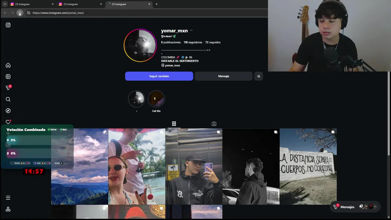Close first Instagram browser tab
391x220 pixels.
53,4
